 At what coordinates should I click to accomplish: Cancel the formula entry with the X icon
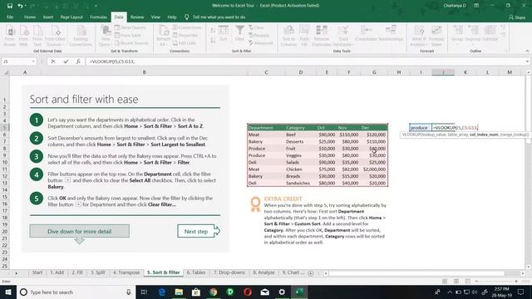pyautogui.click(x=53, y=61)
